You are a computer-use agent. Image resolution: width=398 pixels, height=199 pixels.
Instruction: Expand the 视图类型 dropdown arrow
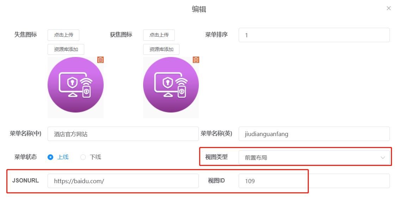(383, 158)
